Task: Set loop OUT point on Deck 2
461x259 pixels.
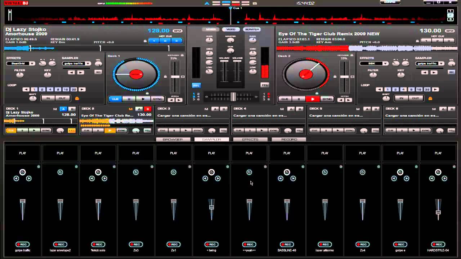Action: pos(416,98)
